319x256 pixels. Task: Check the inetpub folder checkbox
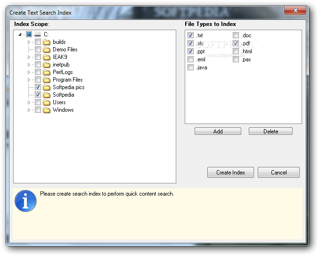38,64
